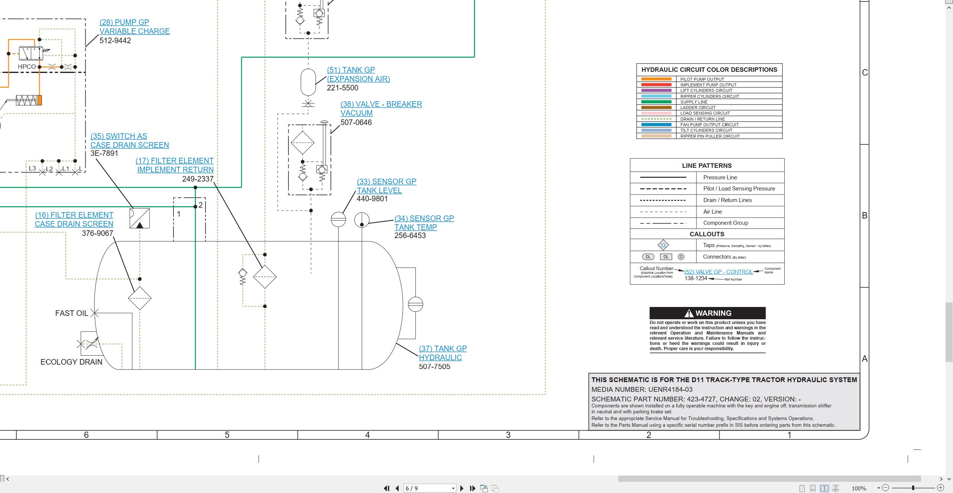Click the expansion air tank symbol
The image size is (953, 493).
308,82
